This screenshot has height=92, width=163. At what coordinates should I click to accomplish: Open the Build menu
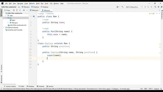38,3
